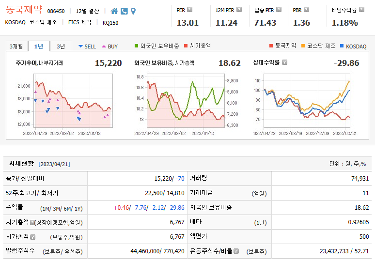Click the KOSDAQ 코스닥 제조 classification text

tap(31, 22)
